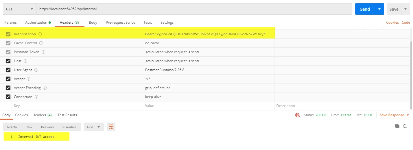
Task: Switch to the request Authorization tab
Action: click(38, 23)
